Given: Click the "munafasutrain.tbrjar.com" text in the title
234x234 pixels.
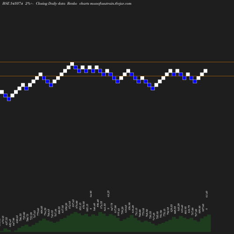Looking at the screenshot, I should pos(110,3).
